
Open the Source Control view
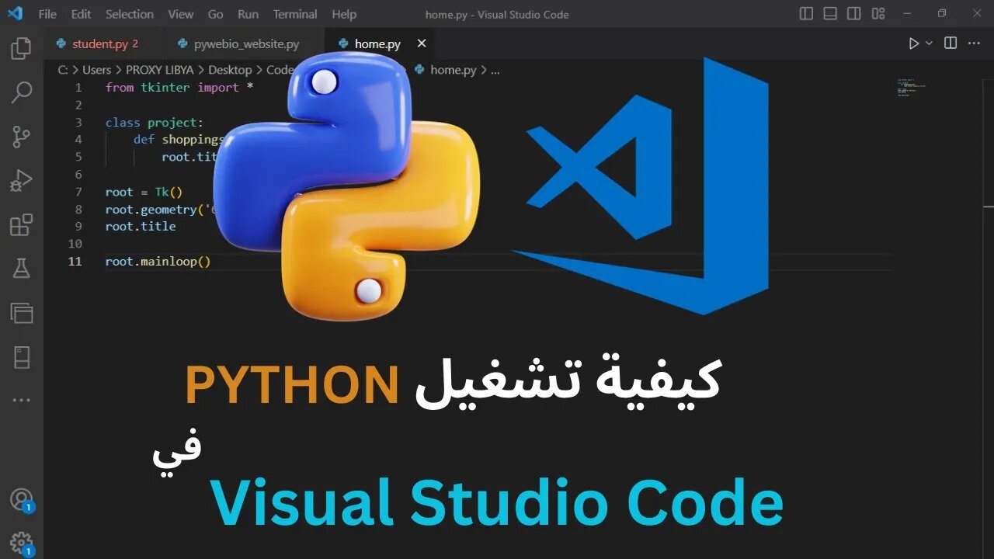pyautogui.click(x=21, y=137)
